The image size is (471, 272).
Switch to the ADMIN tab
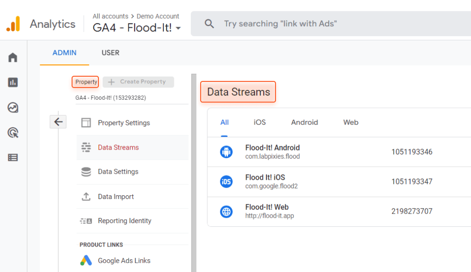(64, 53)
